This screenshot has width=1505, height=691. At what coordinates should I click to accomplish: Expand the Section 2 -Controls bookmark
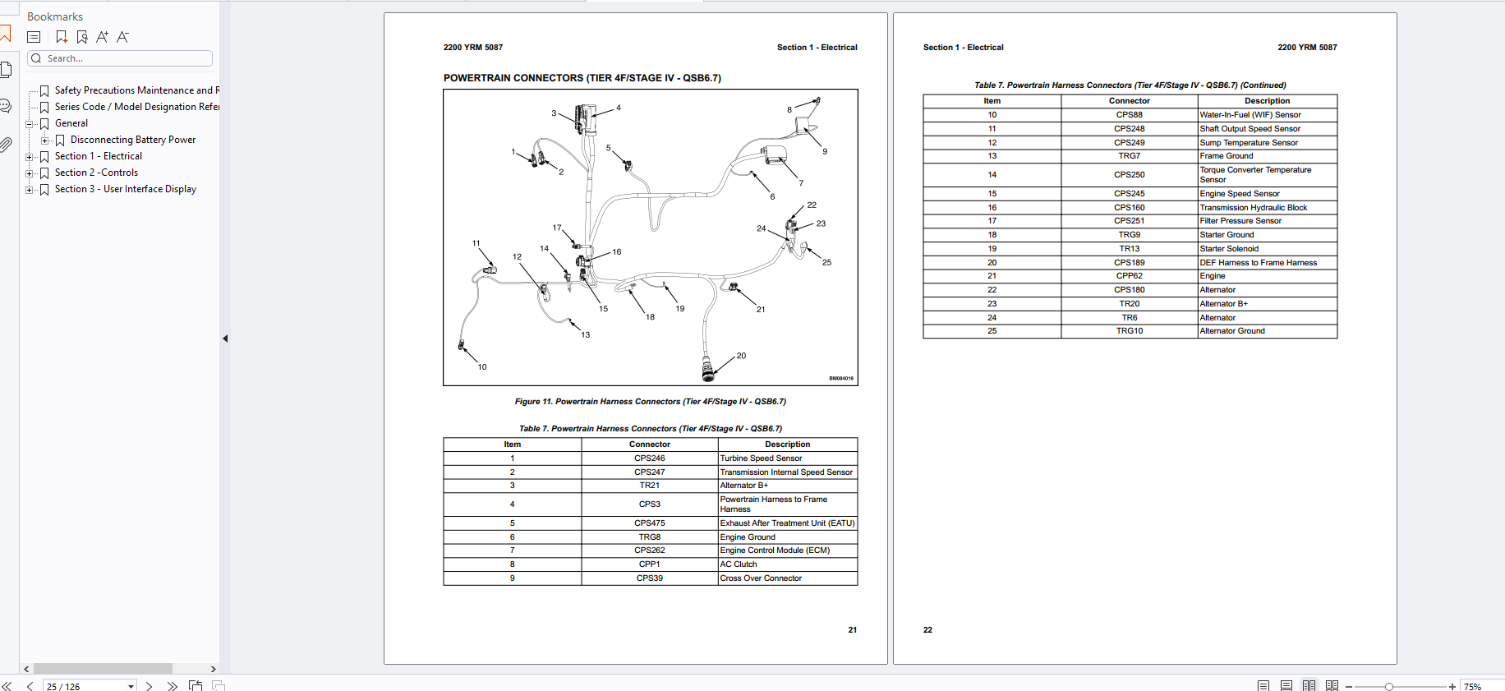tap(30, 173)
